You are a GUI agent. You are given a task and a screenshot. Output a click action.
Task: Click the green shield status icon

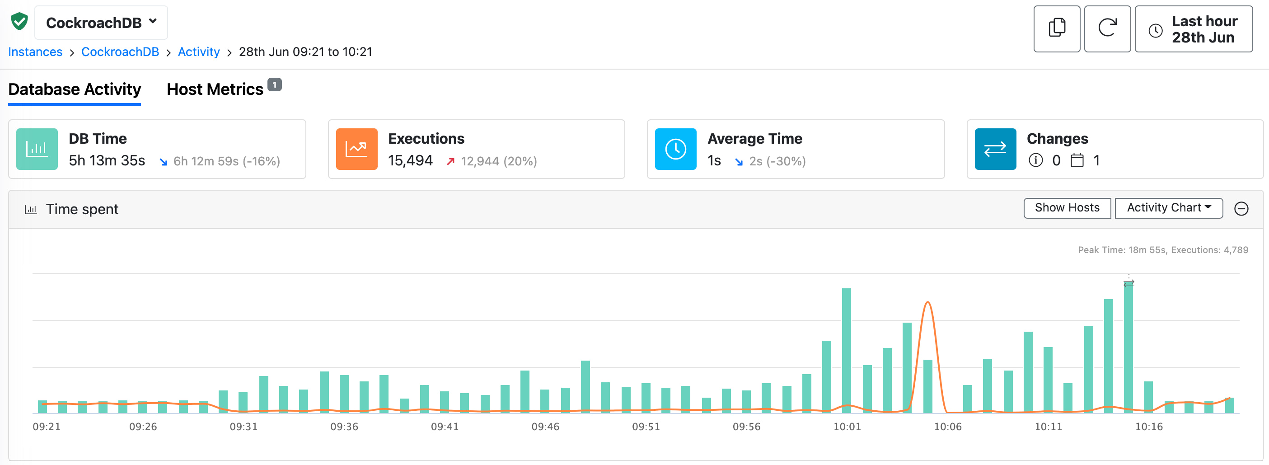click(19, 22)
